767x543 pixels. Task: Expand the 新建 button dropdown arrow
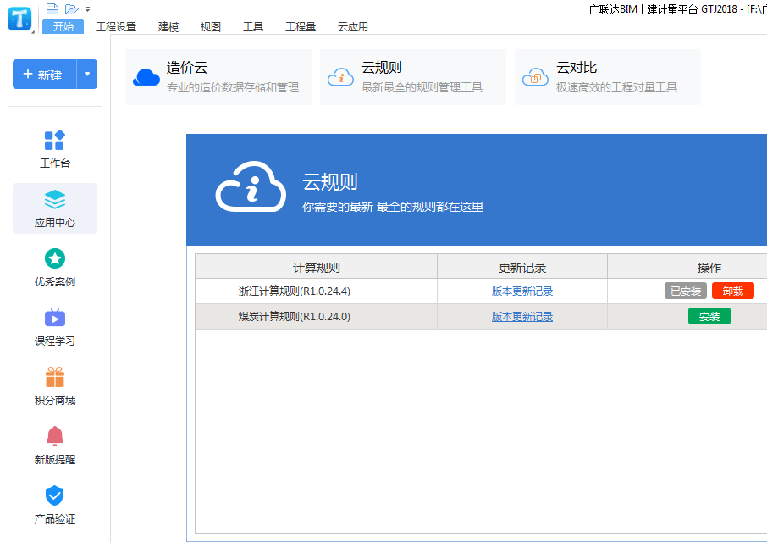coord(87,75)
